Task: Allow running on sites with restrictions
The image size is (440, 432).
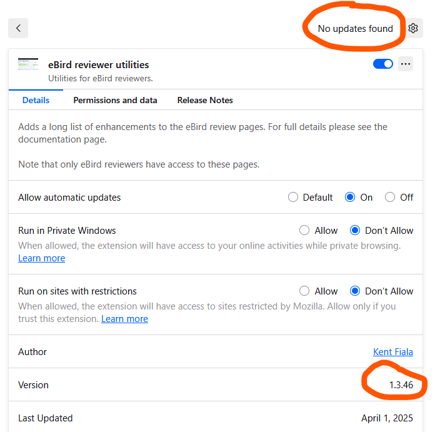Action: [x=304, y=291]
